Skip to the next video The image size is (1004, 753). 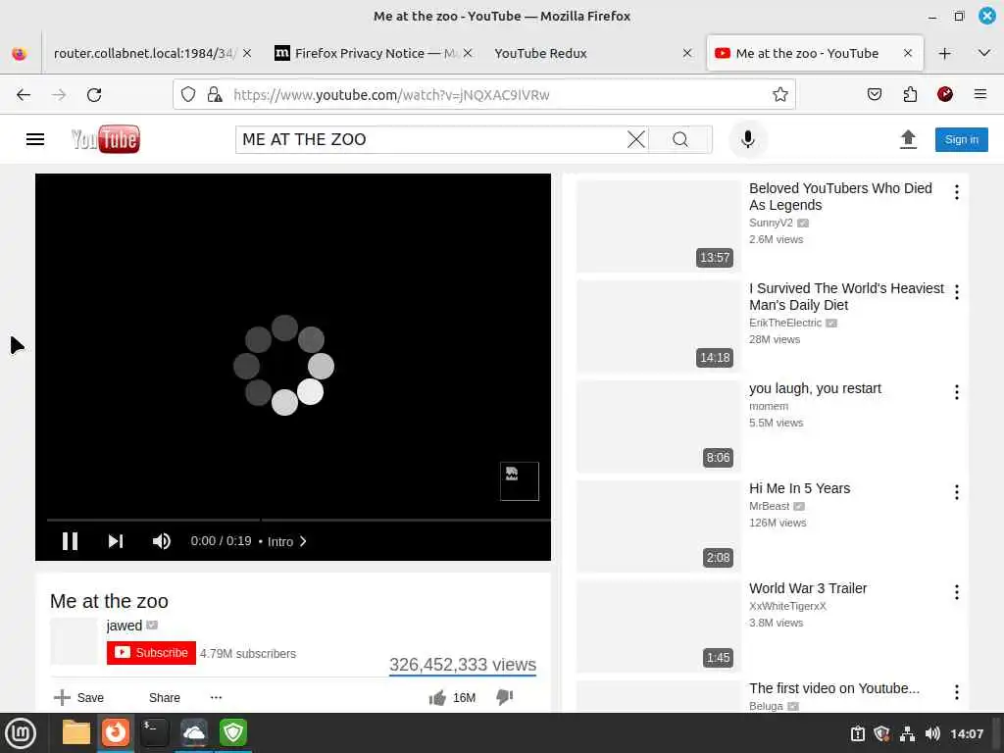point(116,541)
